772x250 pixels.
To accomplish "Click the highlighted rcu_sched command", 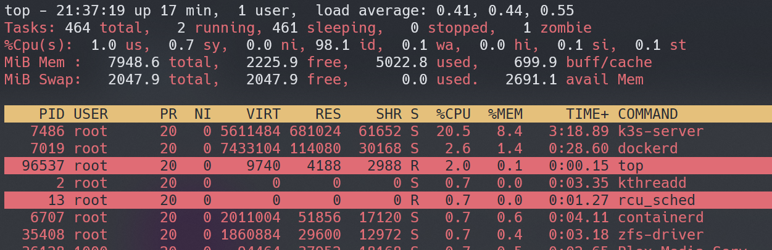I will (x=656, y=200).
